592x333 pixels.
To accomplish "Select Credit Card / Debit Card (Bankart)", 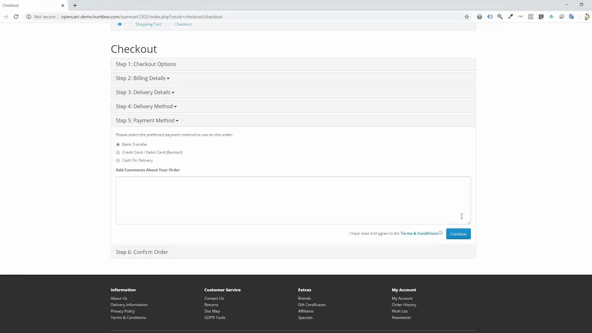I will 118,152.
